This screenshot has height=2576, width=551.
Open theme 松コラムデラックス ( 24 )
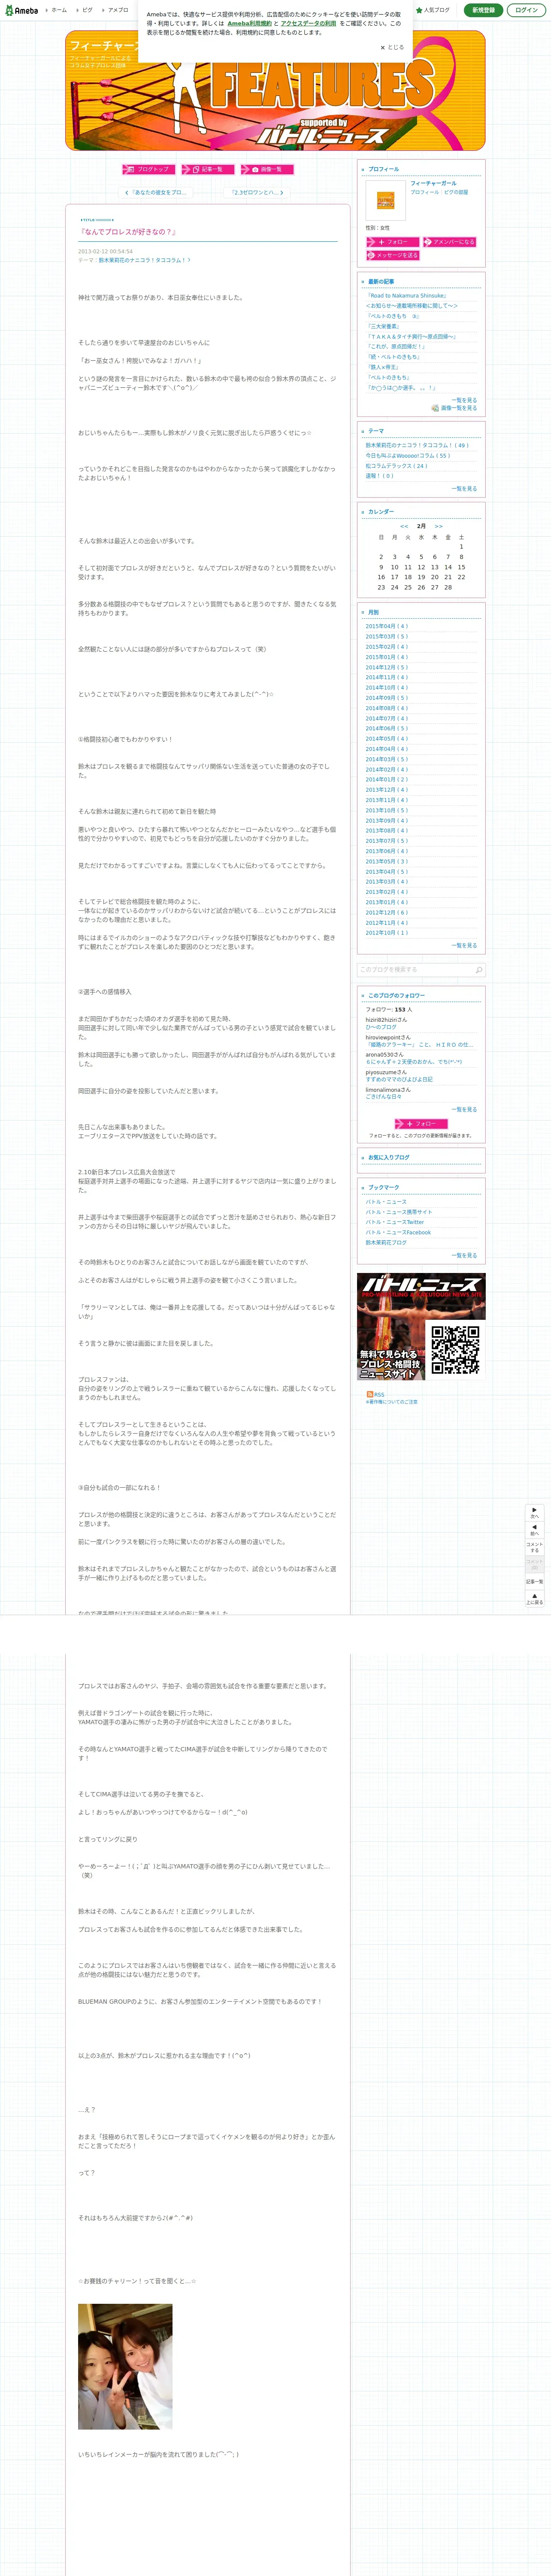click(x=396, y=466)
